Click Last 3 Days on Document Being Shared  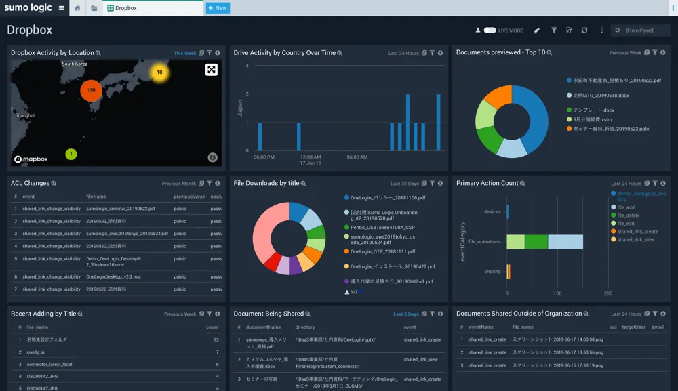(x=406, y=314)
